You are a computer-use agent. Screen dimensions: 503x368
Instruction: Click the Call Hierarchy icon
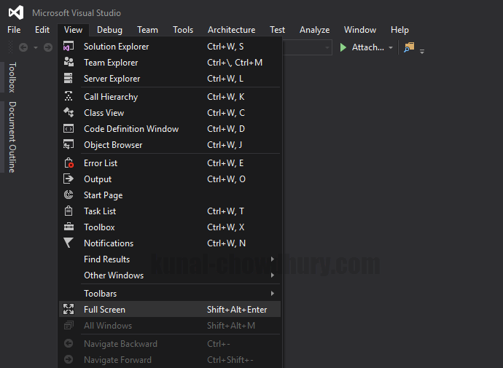point(69,96)
